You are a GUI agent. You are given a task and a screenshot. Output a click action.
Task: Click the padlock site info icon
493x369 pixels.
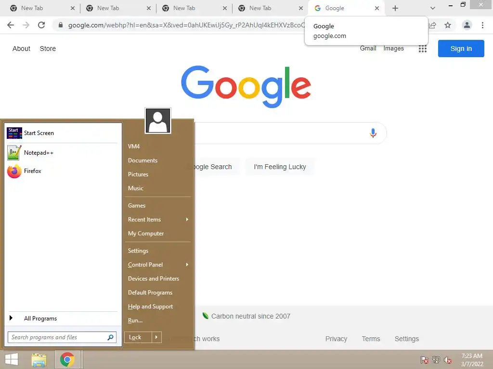(x=61, y=25)
